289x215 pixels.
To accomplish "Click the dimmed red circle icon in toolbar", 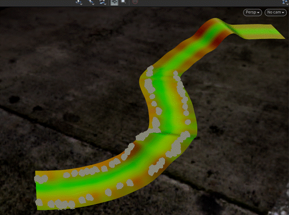I will [x=135, y=2].
